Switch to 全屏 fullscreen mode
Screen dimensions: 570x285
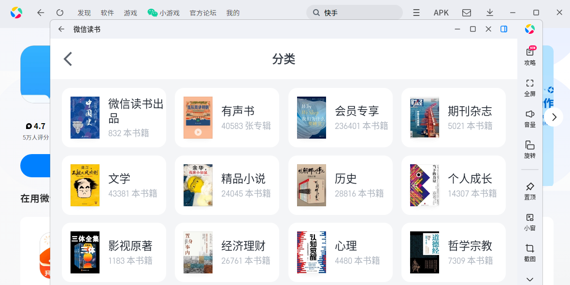530,87
